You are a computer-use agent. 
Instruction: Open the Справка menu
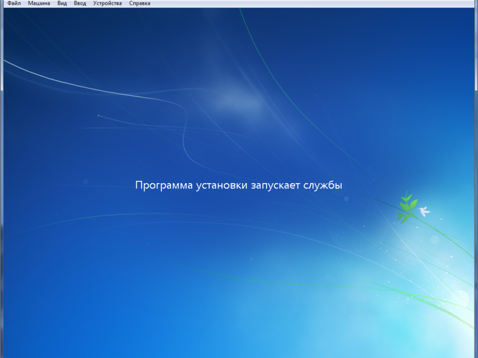pyautogui.click(x=140, y=4)
